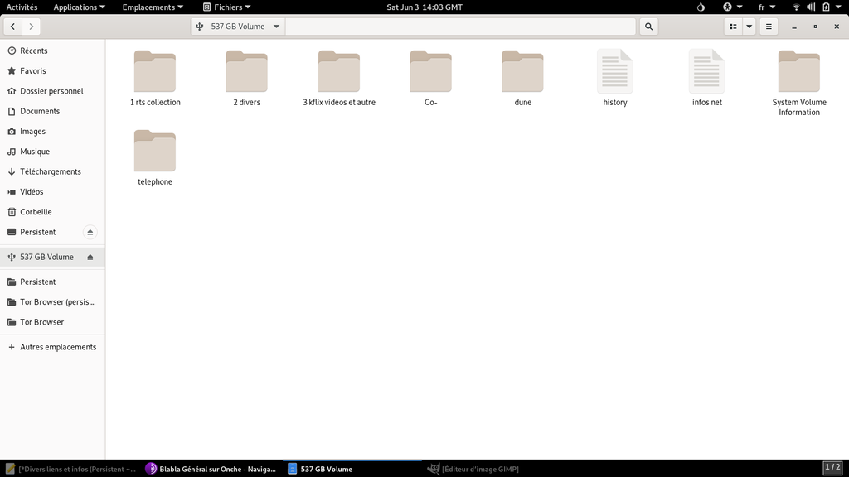Open the Corbeille trash location

[x=36, y=212]
